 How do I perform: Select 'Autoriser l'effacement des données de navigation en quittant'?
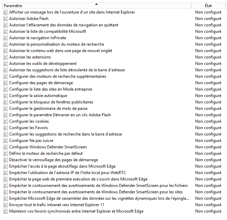[64, 25]
